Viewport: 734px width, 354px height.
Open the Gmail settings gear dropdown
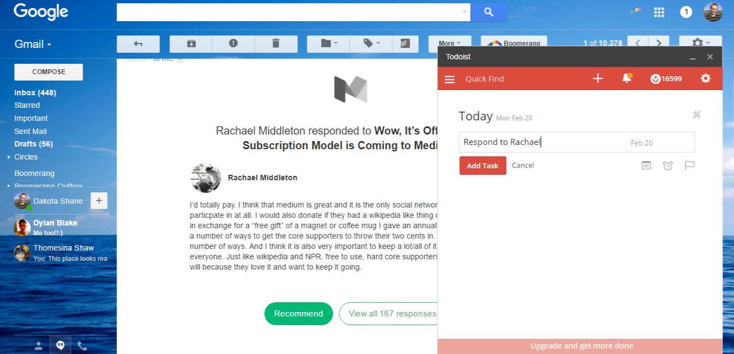coord(700,44)
